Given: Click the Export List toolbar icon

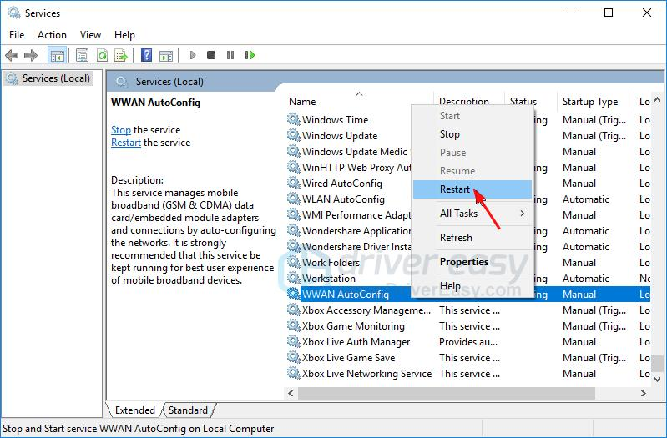Looking at the screenshot, I should pos(121,55).
